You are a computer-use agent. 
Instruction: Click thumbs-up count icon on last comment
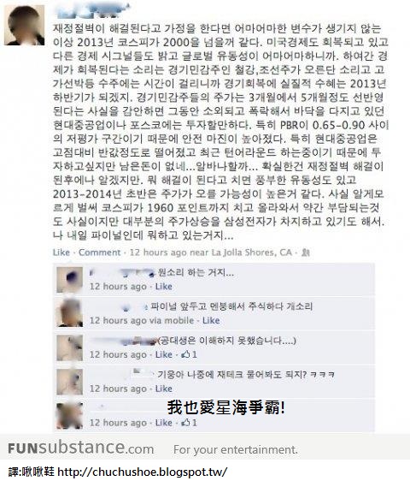pos(189,423)
